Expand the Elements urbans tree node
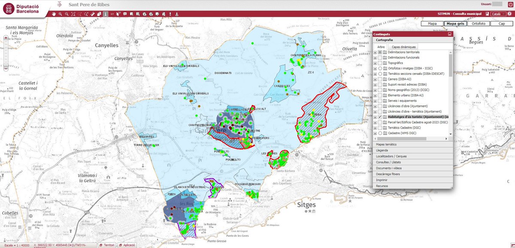515x248 pixels. (x=375, y=95)
